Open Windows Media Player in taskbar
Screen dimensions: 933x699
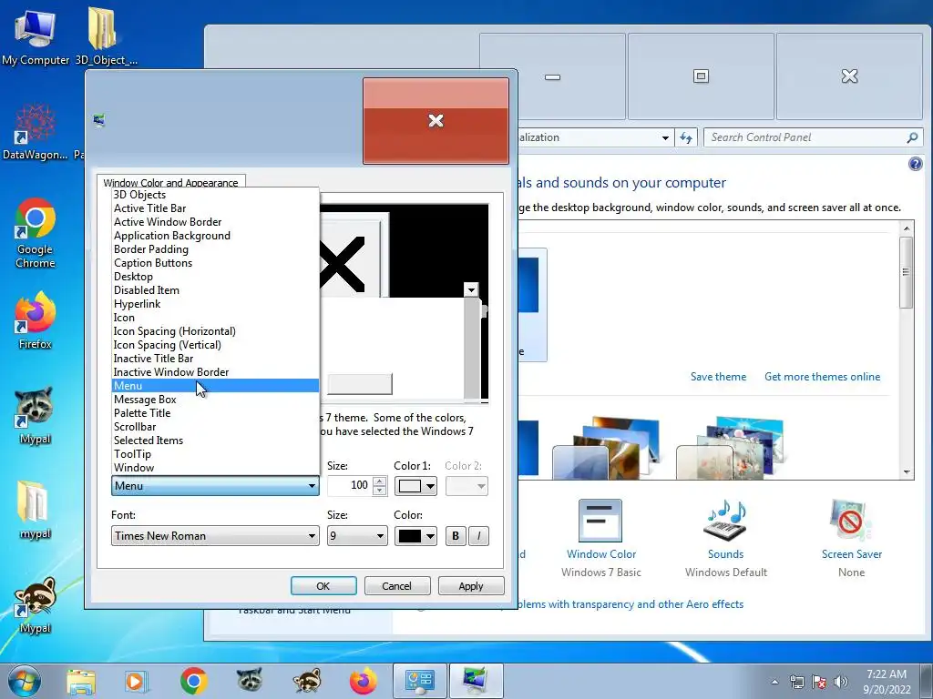pyautogui.click(x=136, y=681)
